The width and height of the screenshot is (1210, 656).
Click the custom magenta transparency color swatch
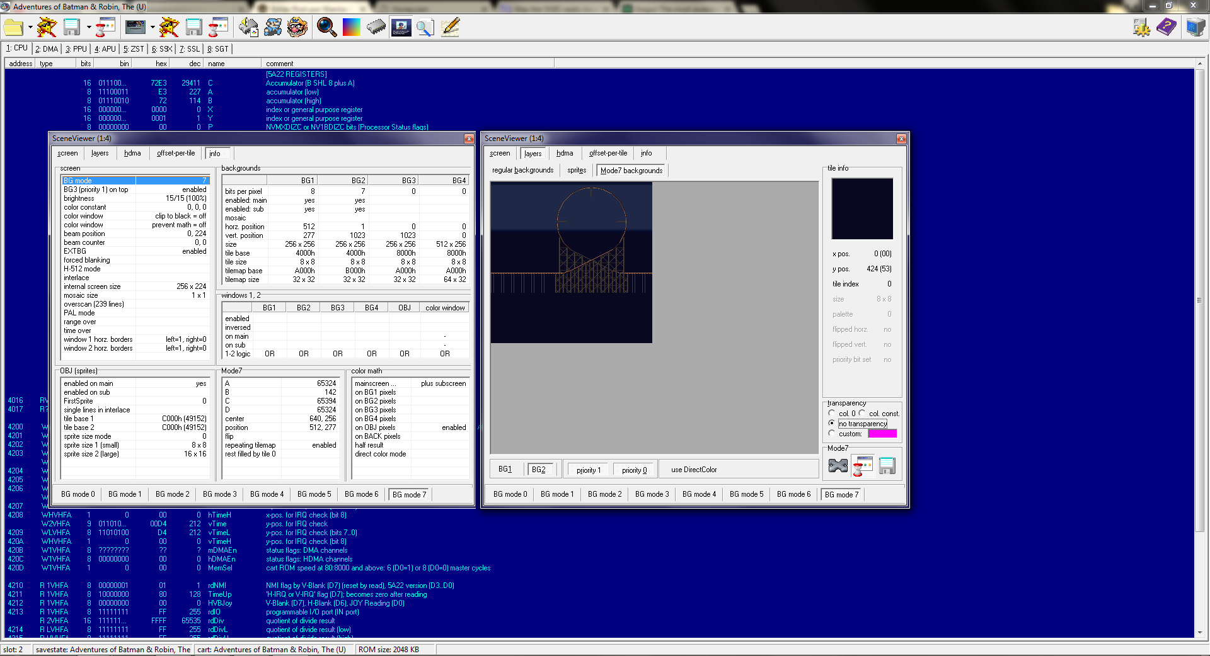(882, 434)
